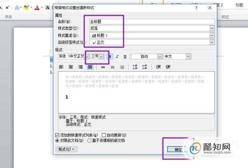Decrease paragraph spacing
Image resolution: width=248 pixels, height=168 pixels.
145,67
